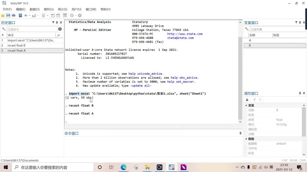Click the Save disk icon in toolbar
Viewport: 307px width, 172px height.
pos(8,16)
